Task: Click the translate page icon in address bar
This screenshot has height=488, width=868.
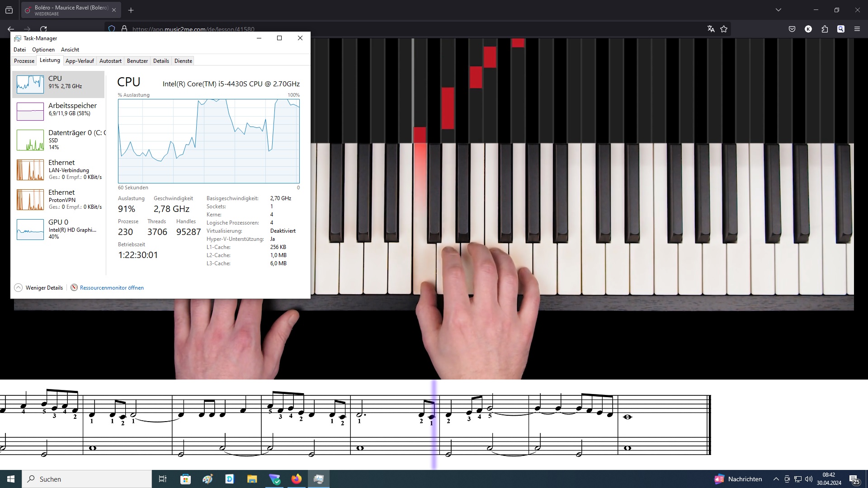Action: (711, 29)
